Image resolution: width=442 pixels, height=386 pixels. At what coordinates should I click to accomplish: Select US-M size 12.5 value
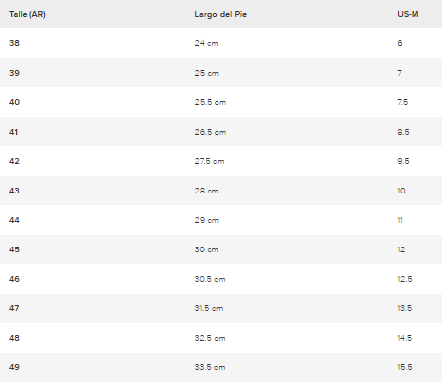405,279
